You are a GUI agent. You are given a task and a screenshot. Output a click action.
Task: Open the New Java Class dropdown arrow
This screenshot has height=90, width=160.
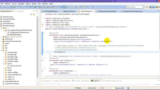(x=50, y=7)
